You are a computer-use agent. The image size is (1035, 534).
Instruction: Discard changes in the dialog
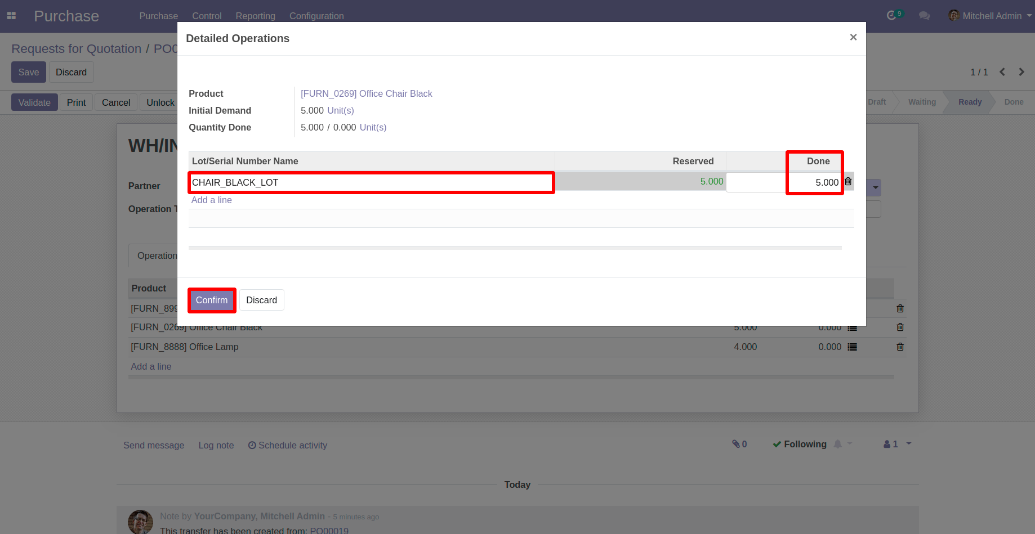[261, 300]
